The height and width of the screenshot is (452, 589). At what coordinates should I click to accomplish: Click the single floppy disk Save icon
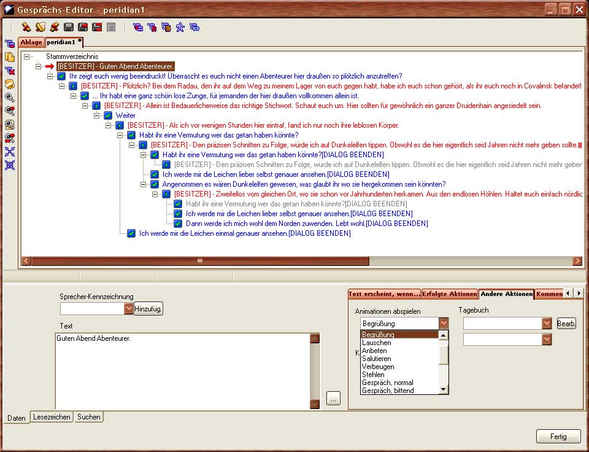tap(69, 27)
